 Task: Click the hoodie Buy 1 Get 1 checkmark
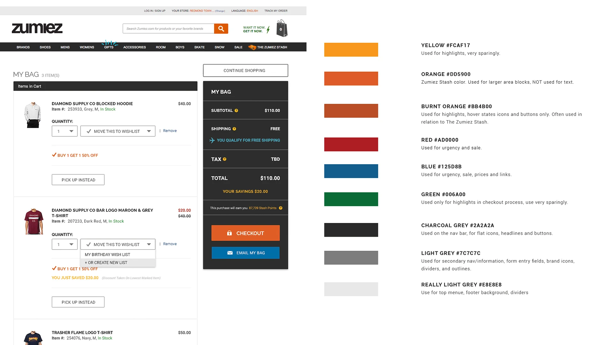[54, 155]
